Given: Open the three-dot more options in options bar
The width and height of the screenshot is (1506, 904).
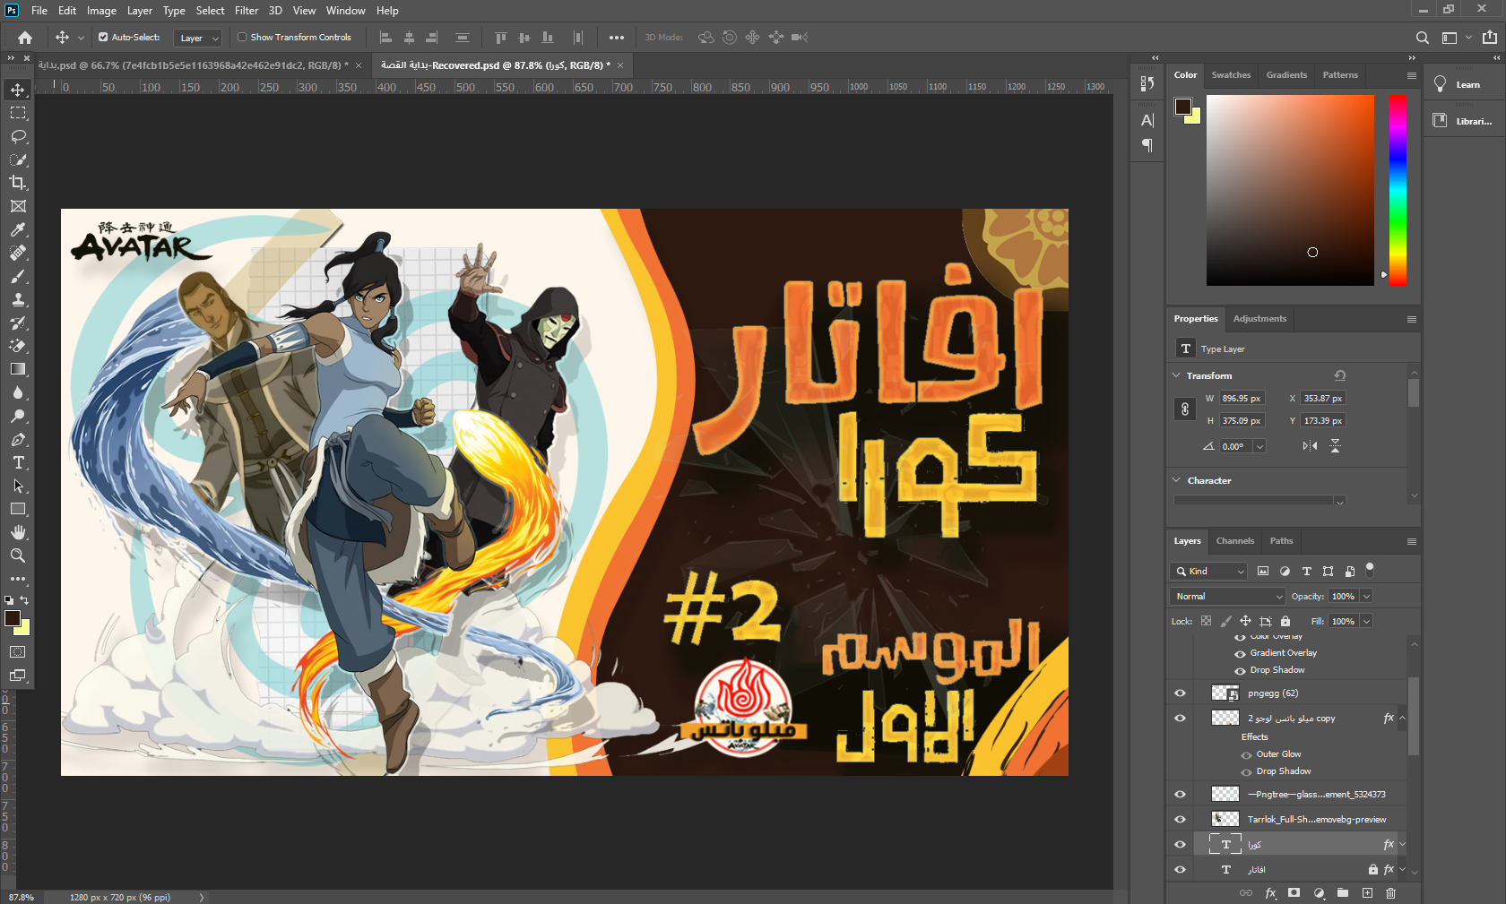Looking at the screenshot, I should pos(617,38).
